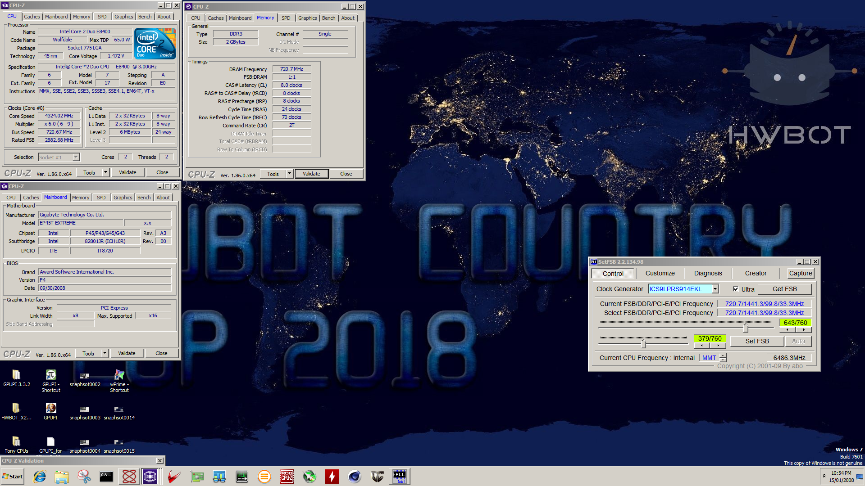Open the GPUPI_for desktop file
865x486 pixels.
tap(50, 445)
